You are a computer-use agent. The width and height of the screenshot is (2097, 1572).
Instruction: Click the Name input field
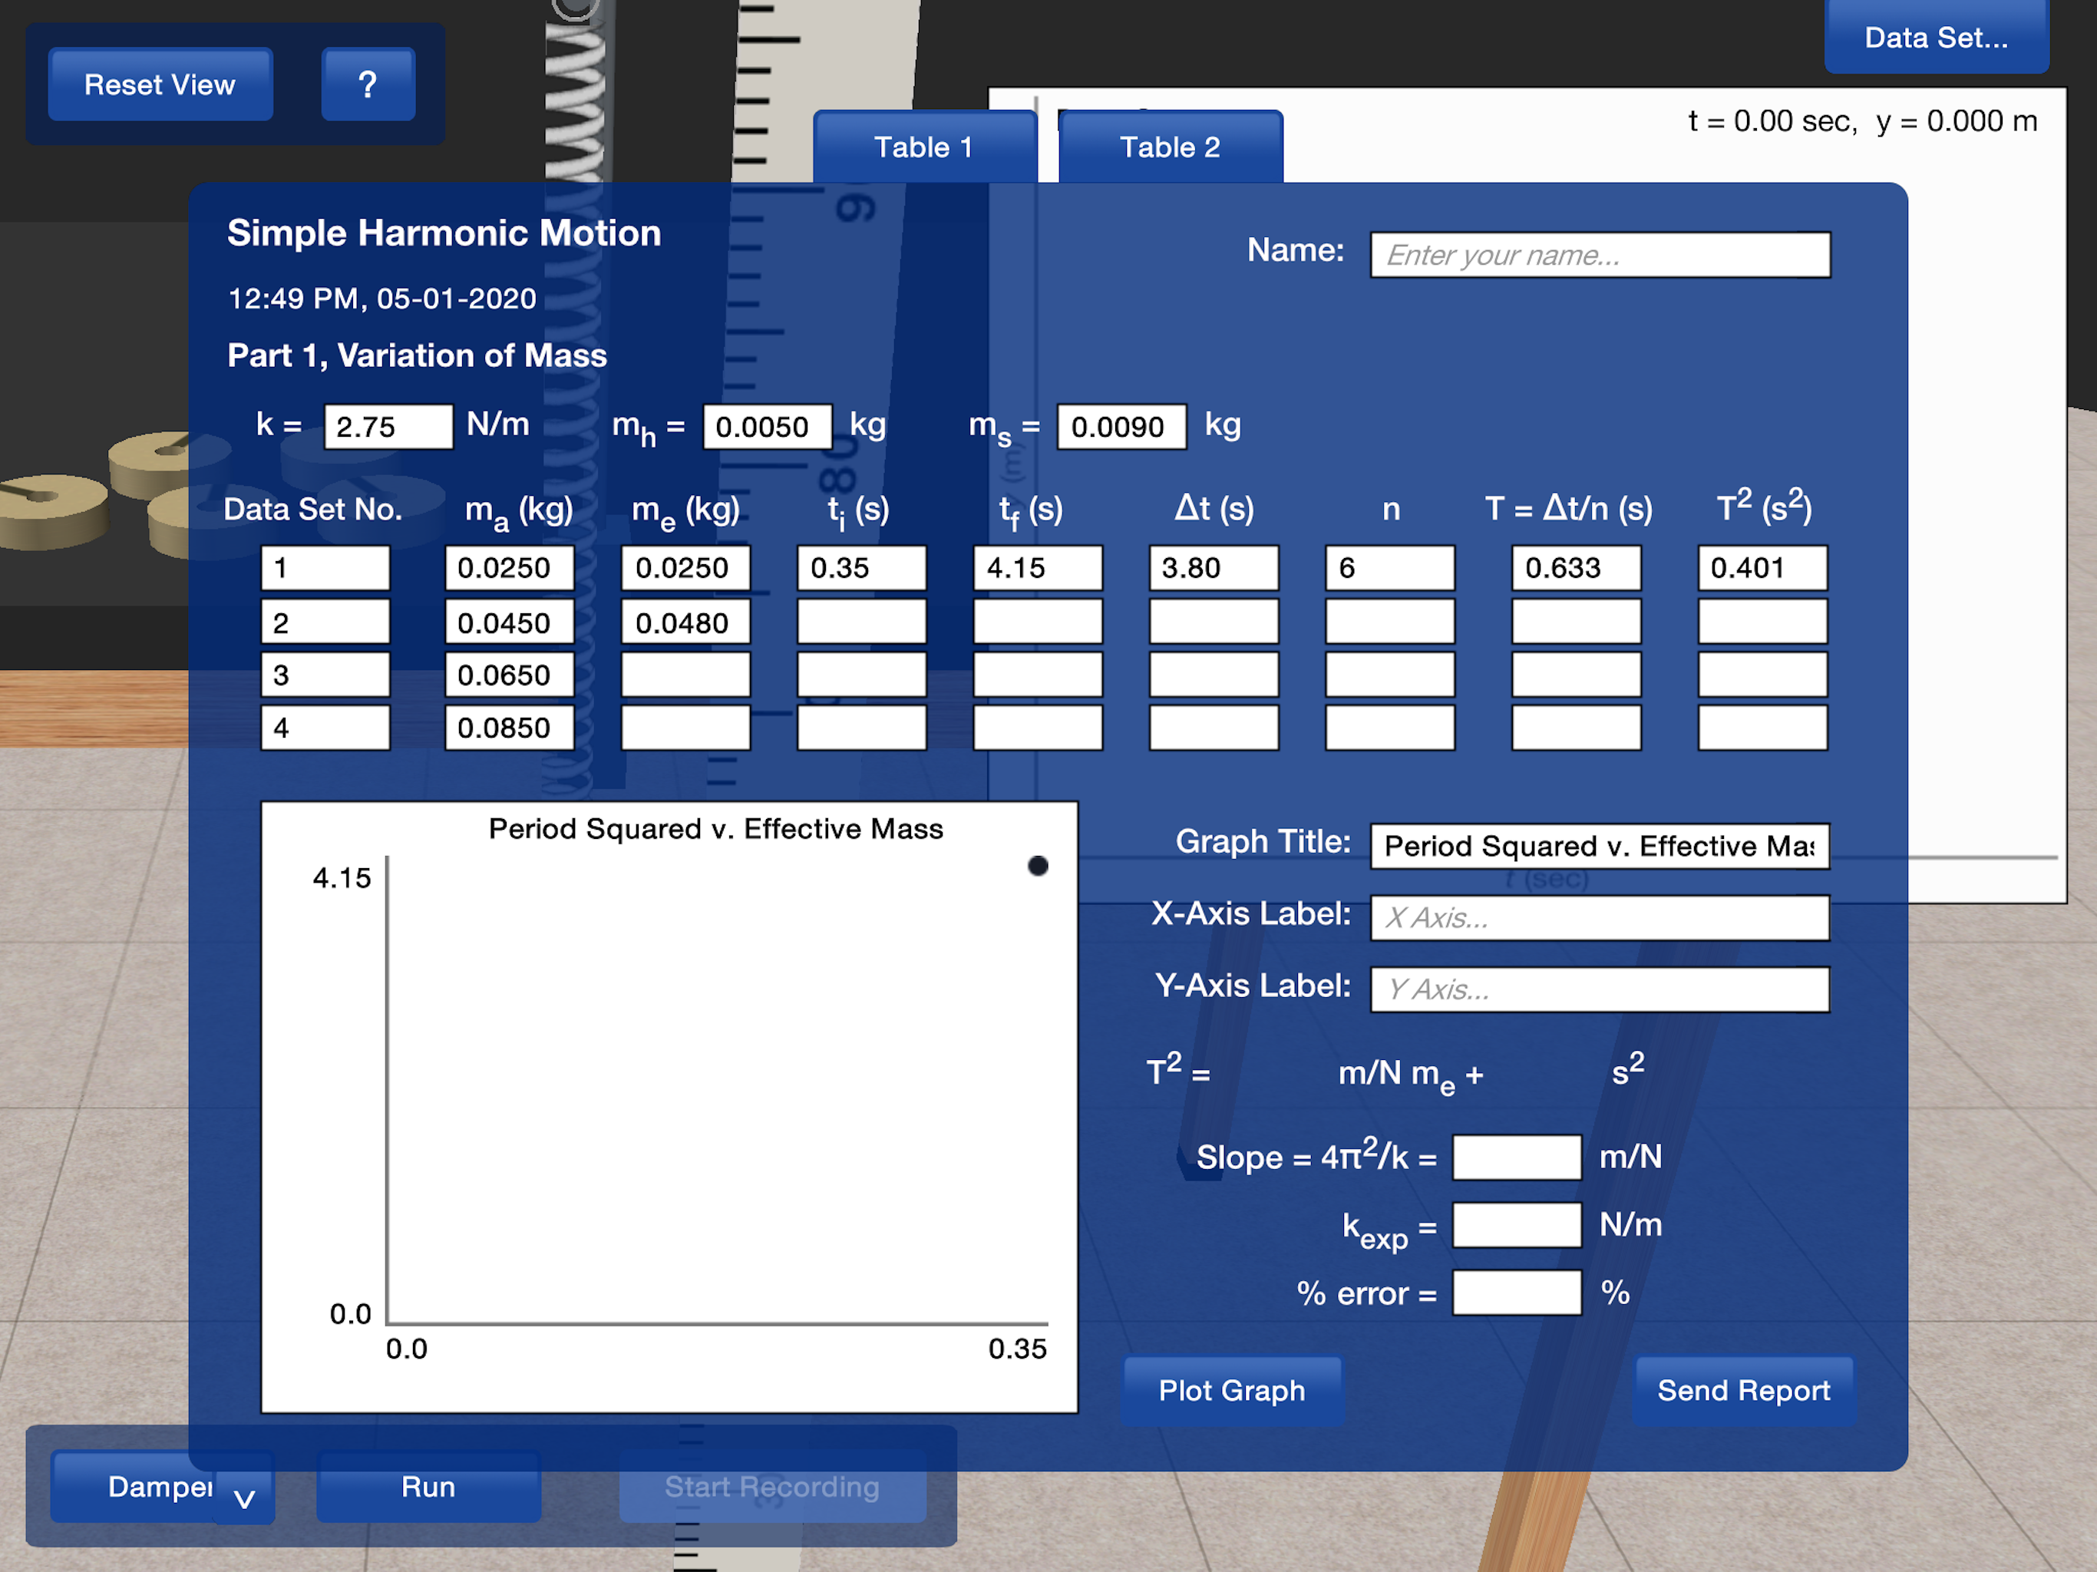[1600, 255]
